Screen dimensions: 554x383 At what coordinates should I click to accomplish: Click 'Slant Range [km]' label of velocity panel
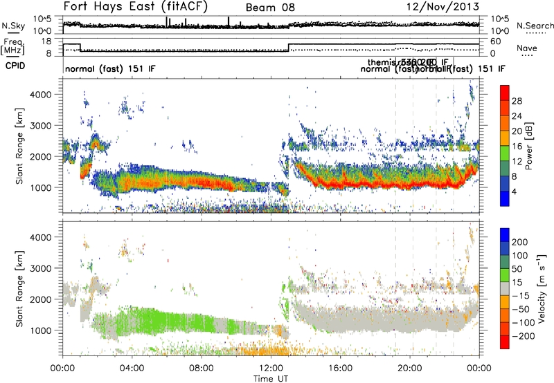19,289
